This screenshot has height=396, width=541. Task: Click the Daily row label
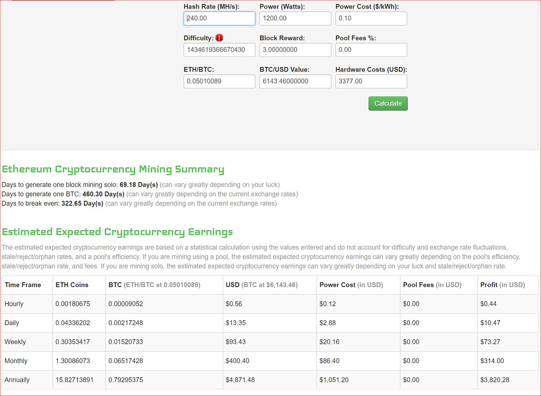pos(12,323)
